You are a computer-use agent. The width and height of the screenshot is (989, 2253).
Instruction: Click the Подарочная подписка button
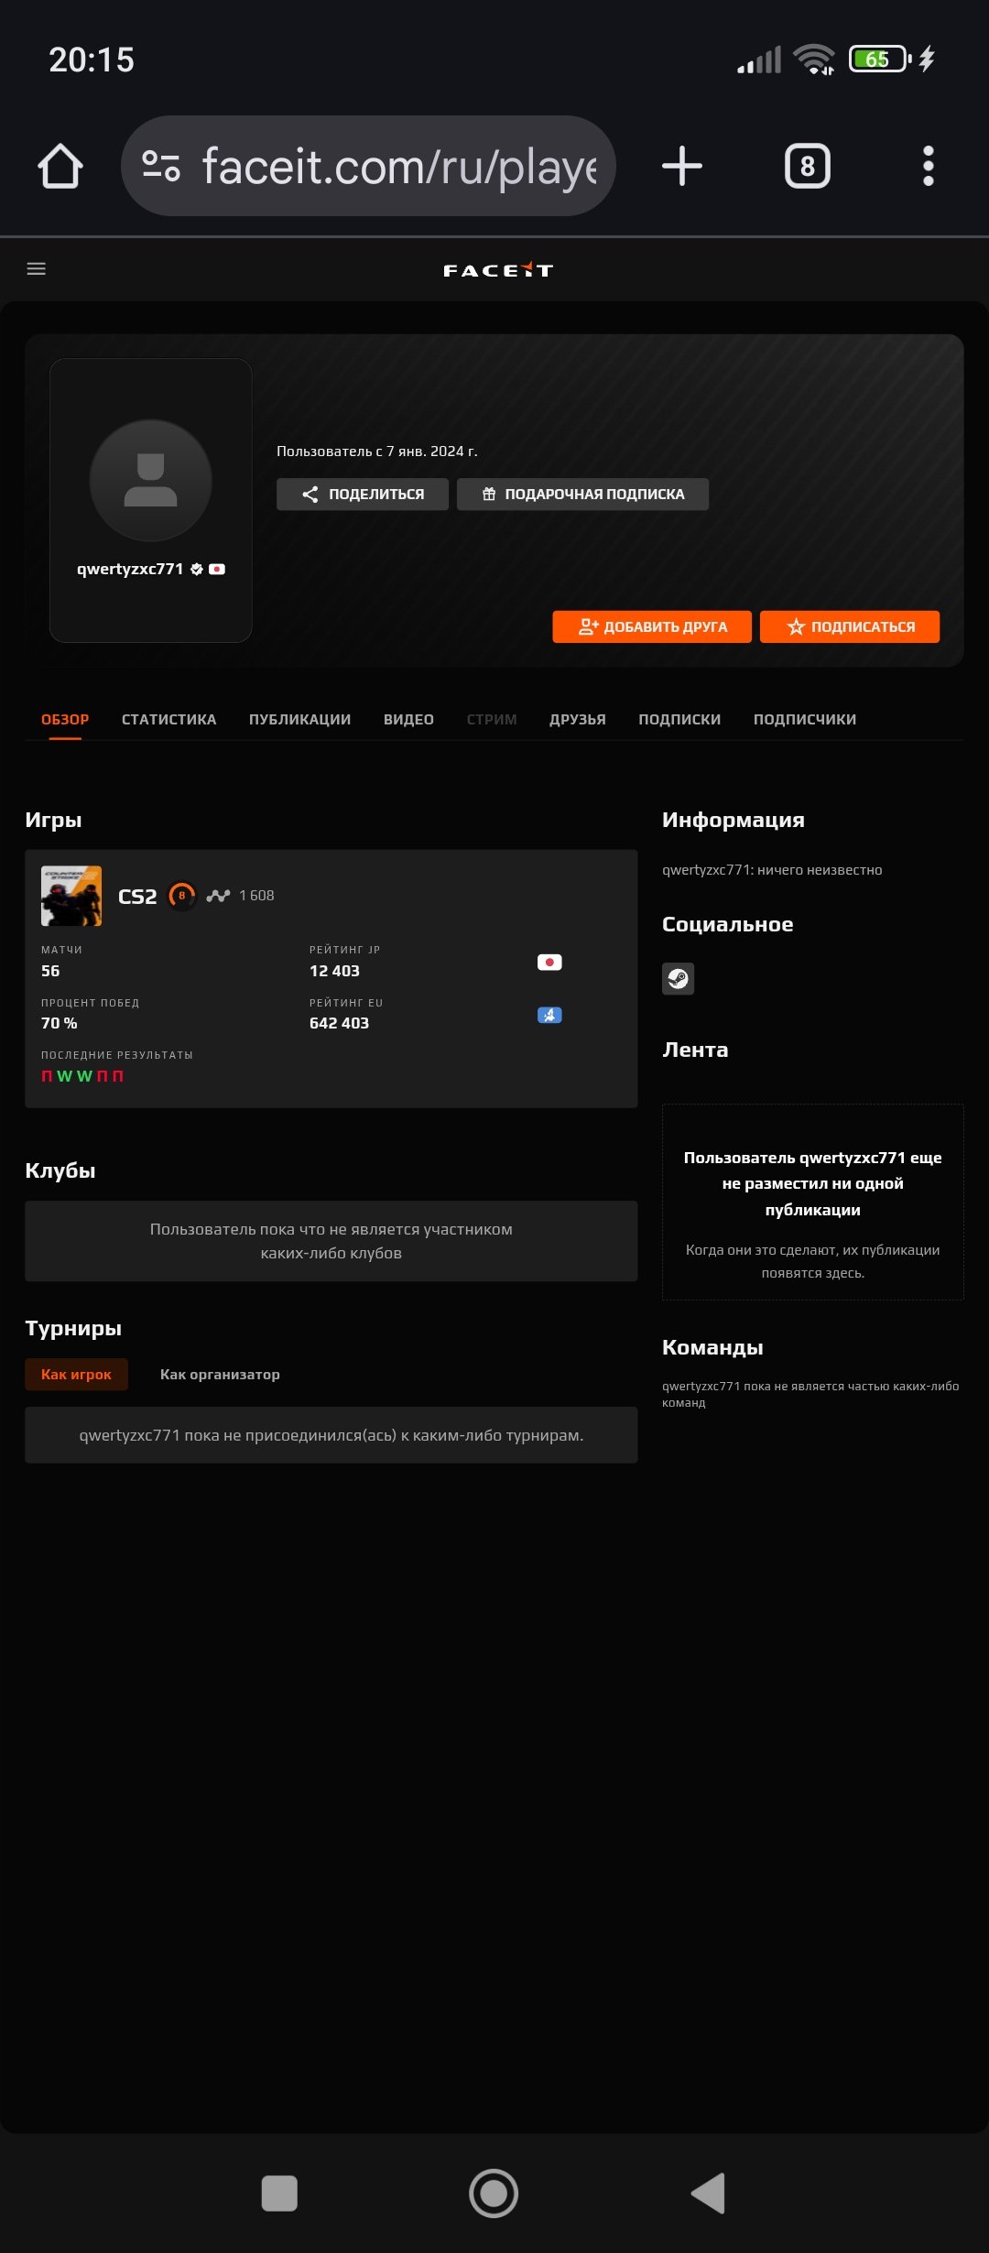coord(583,495)
